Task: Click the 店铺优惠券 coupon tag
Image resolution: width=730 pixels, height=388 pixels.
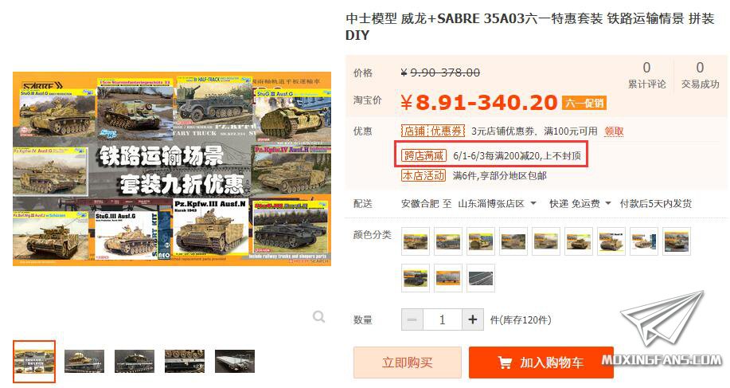Action: click(x=433, y=131)
